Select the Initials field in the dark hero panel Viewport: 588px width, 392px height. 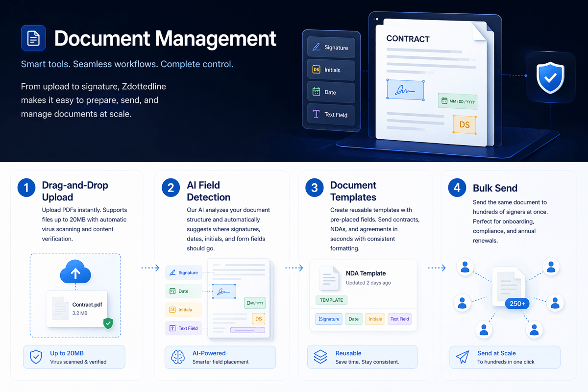331,70
